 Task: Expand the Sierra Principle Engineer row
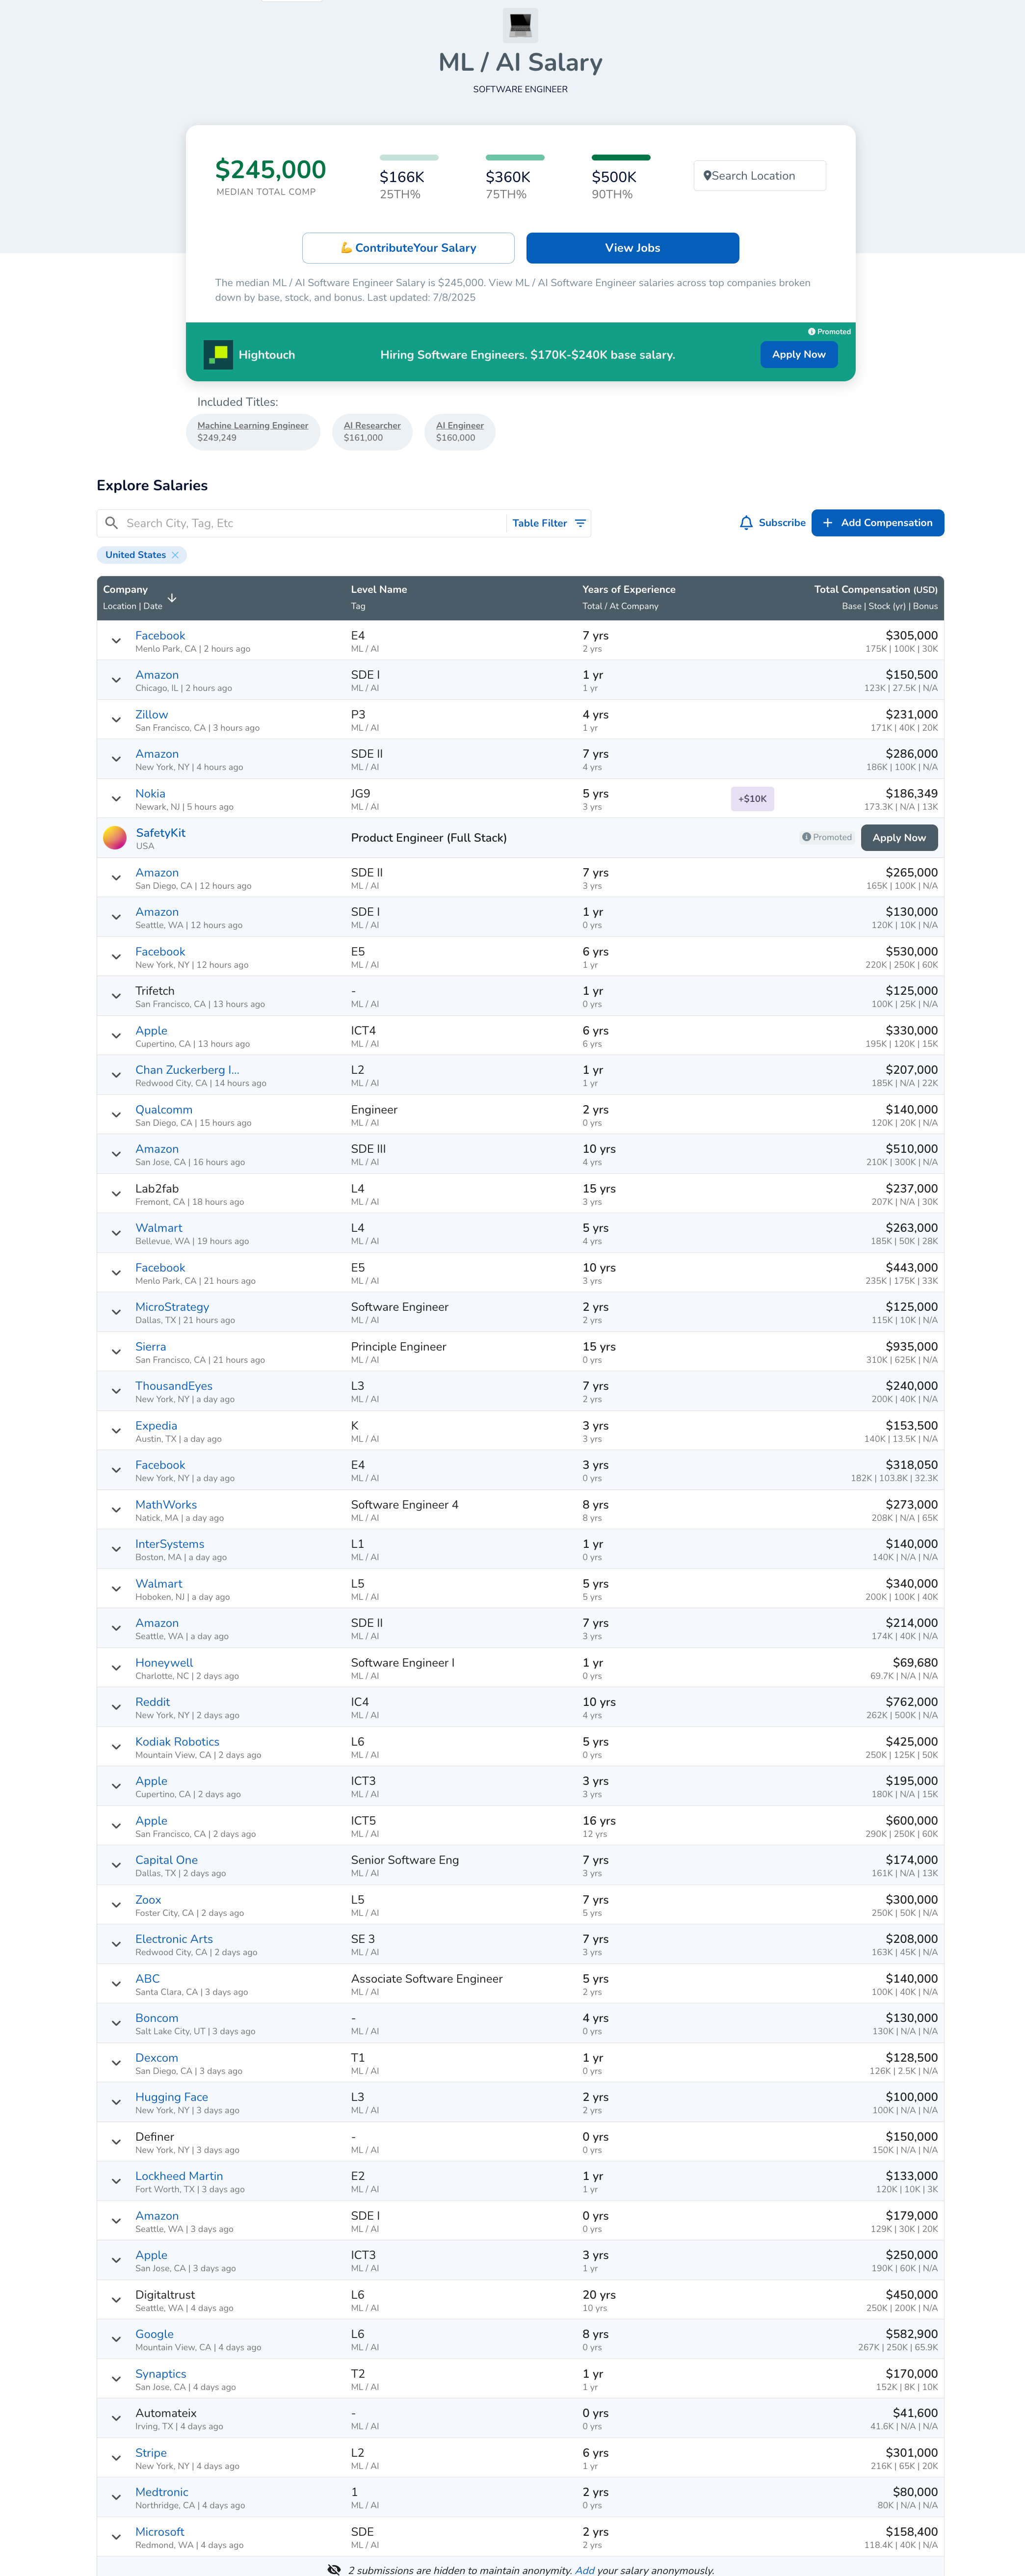click(x=116, y=1352)
